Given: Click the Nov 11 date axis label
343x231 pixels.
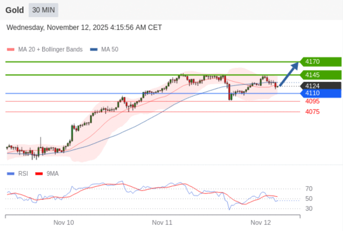Looking at the screenshot, I should click(162, 223).
